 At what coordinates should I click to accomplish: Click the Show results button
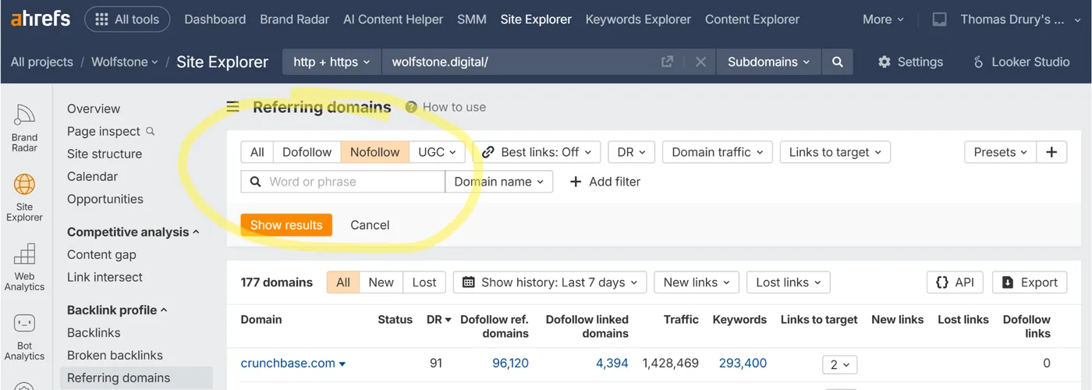(x=286, y=225)
